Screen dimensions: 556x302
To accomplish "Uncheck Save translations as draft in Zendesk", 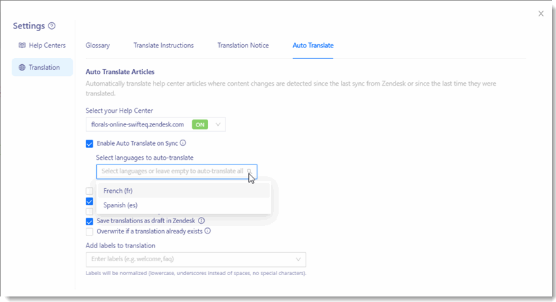I will coord(89,222).
